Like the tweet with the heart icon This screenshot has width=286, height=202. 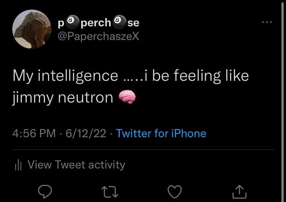tap(175, 192)
